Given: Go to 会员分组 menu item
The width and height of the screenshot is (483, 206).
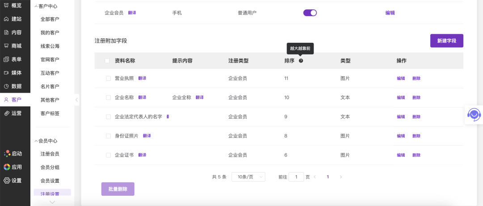Looking at the screenshot, I should point(50,167).
